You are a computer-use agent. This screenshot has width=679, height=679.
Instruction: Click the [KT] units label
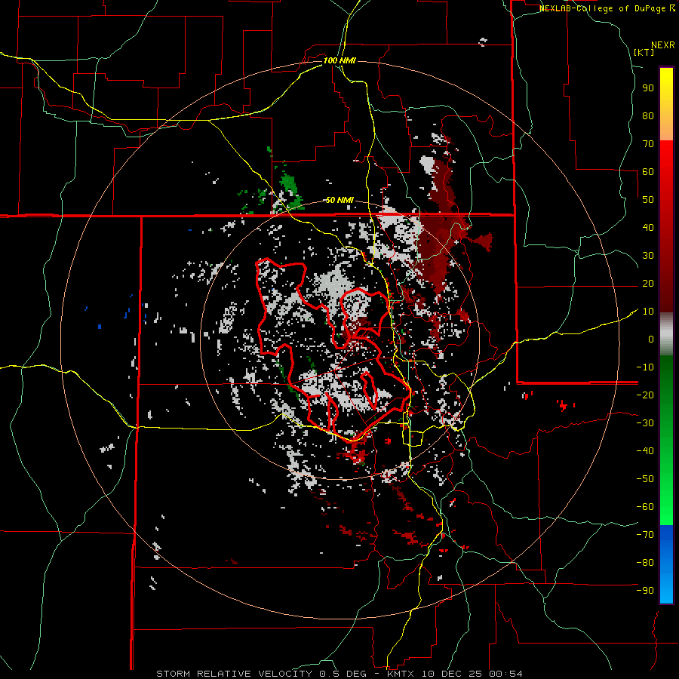coord(644,53)
